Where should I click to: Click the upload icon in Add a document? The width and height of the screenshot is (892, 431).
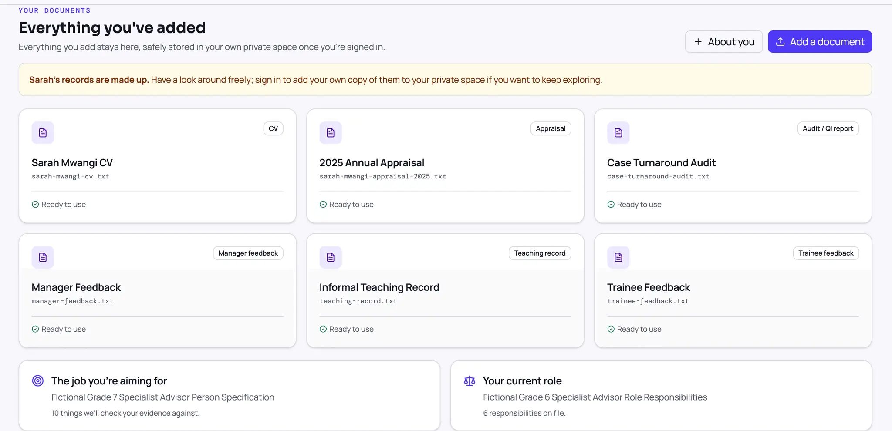[x=780, y=42]
